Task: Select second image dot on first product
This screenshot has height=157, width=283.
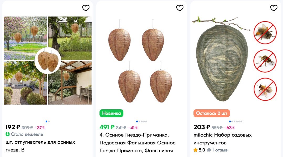Action: click(49, 122)
